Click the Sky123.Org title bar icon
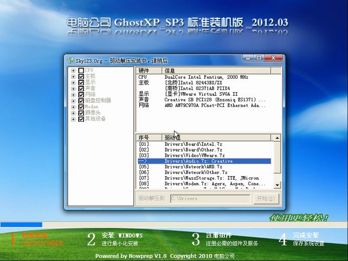The image size is (348, 261). click(x=71, y=60)
